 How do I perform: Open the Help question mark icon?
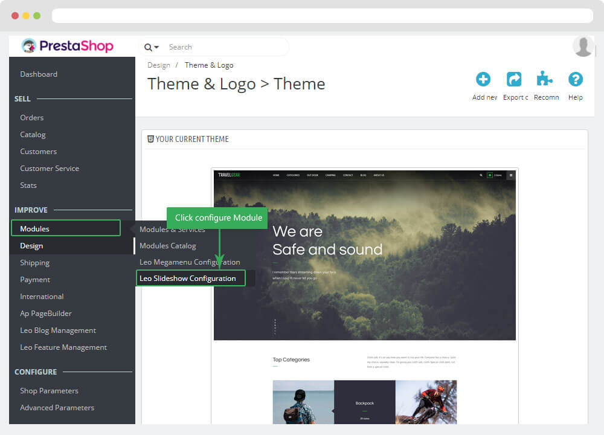(576, 79)
